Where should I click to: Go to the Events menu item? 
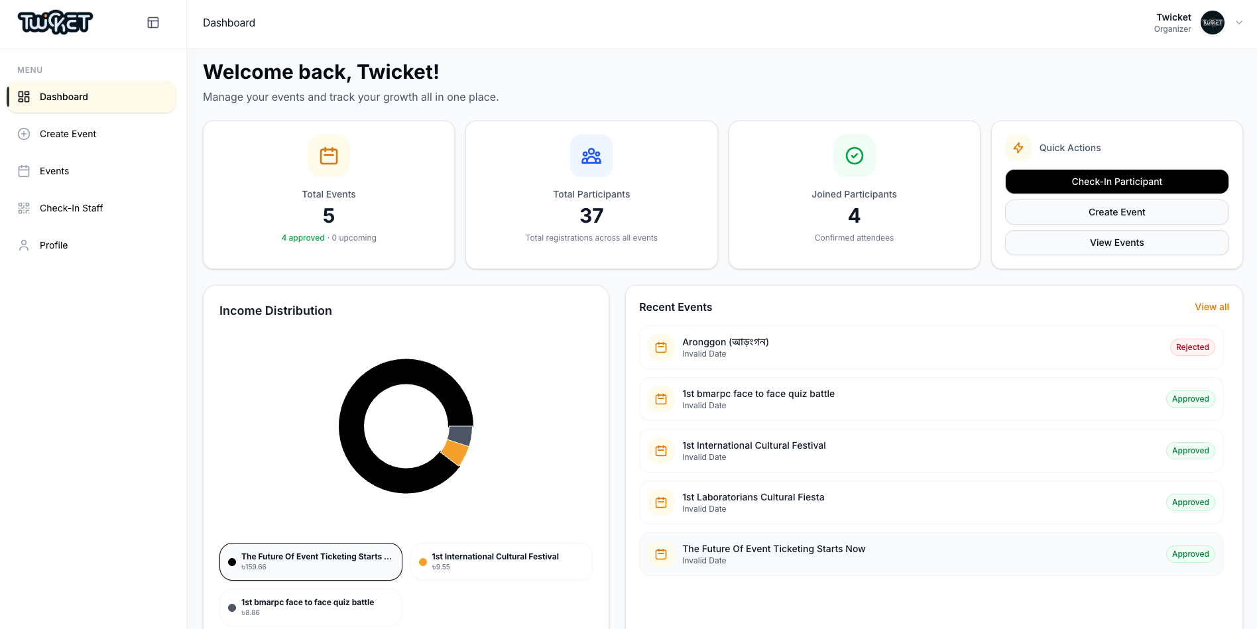click(x=91, y=171)
